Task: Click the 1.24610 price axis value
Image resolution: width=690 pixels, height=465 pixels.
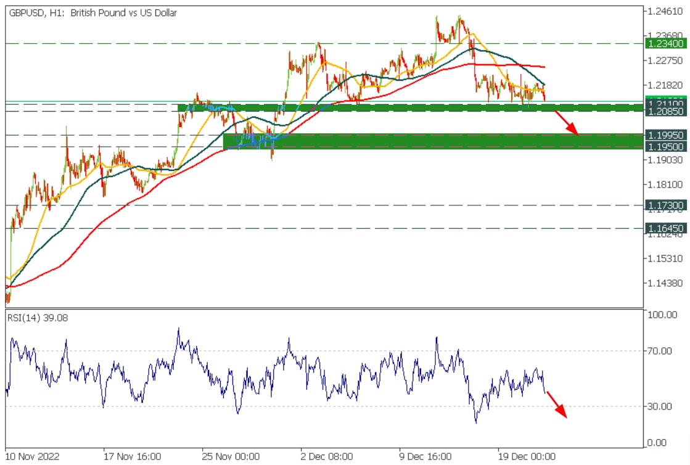Action: point(665,12)
